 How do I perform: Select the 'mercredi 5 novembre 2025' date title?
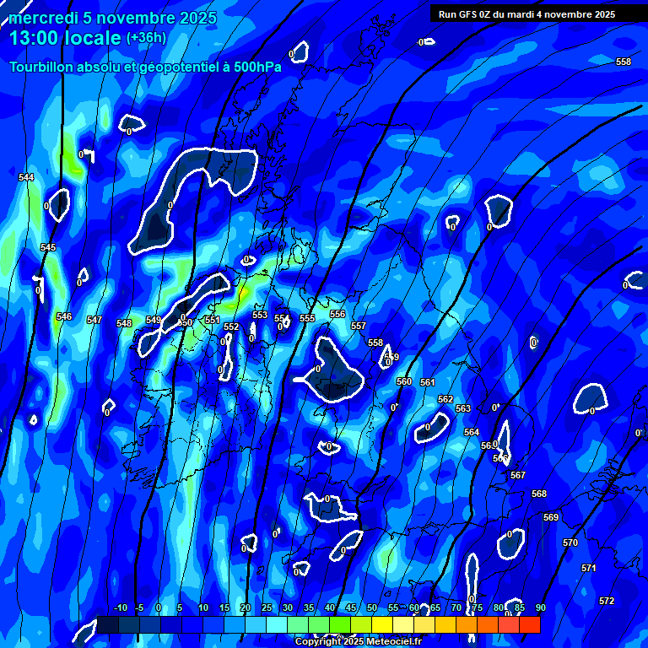click(x=113, y=18)
